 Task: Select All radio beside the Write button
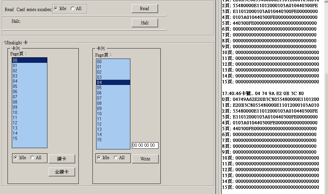pos(116,158)
